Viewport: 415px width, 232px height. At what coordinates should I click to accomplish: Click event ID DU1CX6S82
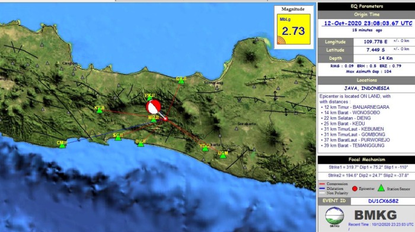[x=383, y=201]
